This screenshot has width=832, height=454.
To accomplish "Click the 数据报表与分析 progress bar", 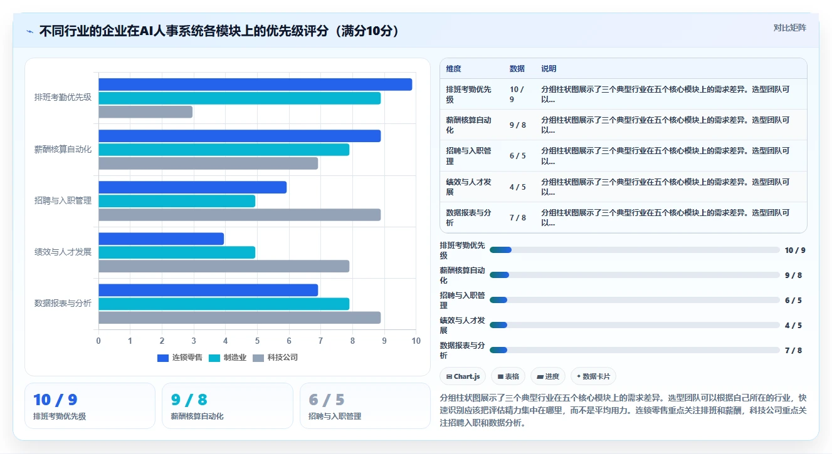I will (x=635, y=350).
